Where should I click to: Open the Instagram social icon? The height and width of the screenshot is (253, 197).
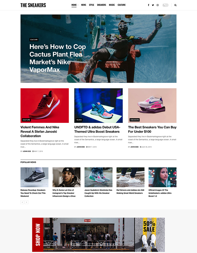click(158, 5)
